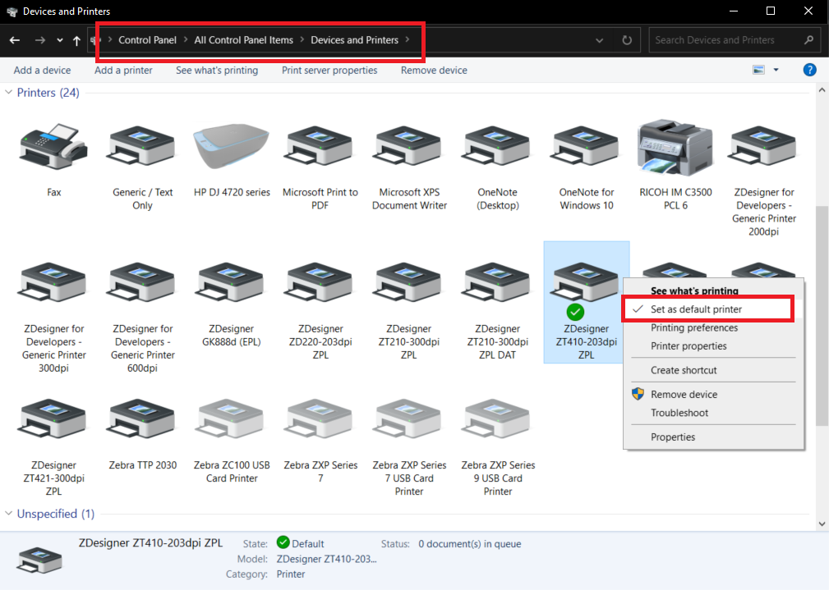Select ZDesigner GK888d (EPL) printer
829x590 pixels.
coord(231,284)
